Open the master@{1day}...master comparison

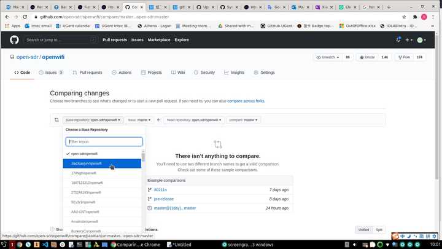[x=175, y=208]
